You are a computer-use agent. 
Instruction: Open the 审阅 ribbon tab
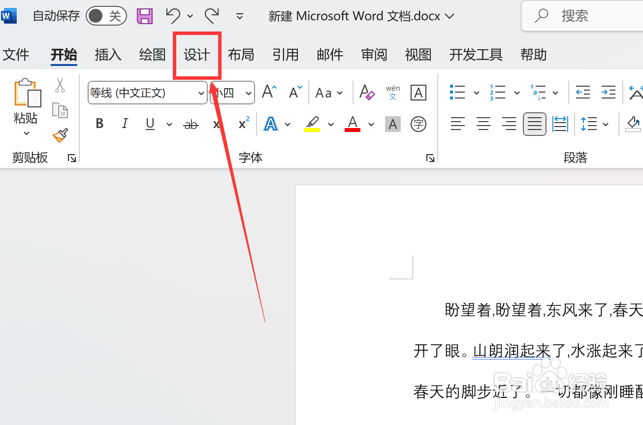click(374, 55)
